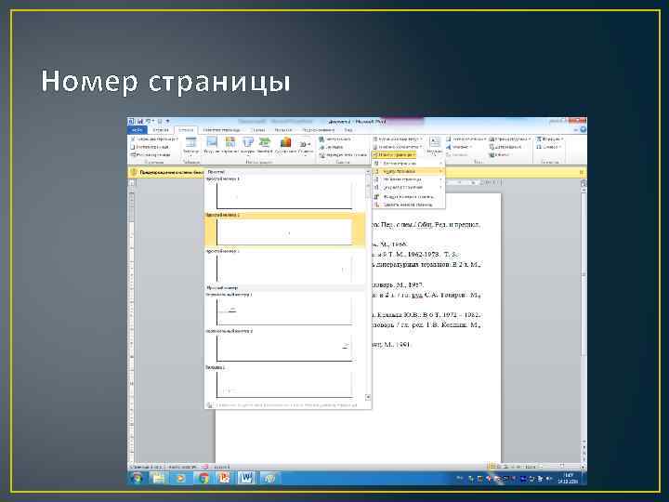Switch to the Разметка страницы tab
This screenshot has width=669, height=502.
[x=221, y=130]
